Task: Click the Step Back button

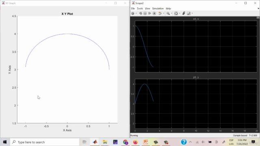Action: (141, 13)
